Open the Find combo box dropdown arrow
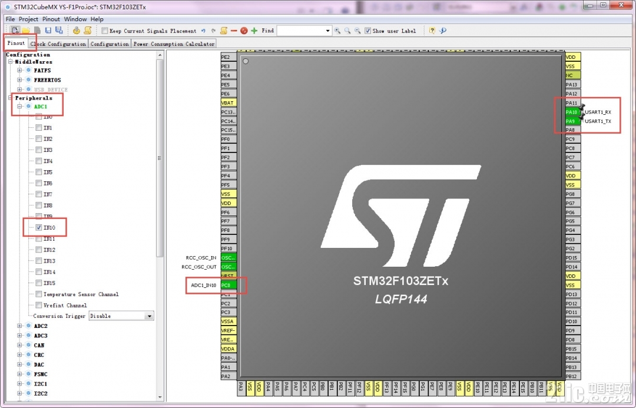Screen dimensions: 636x408 [x=328, y=31]
